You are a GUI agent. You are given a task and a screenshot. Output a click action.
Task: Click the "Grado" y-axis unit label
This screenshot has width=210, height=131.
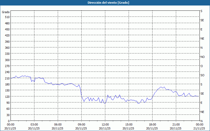[x=6, y=12]
